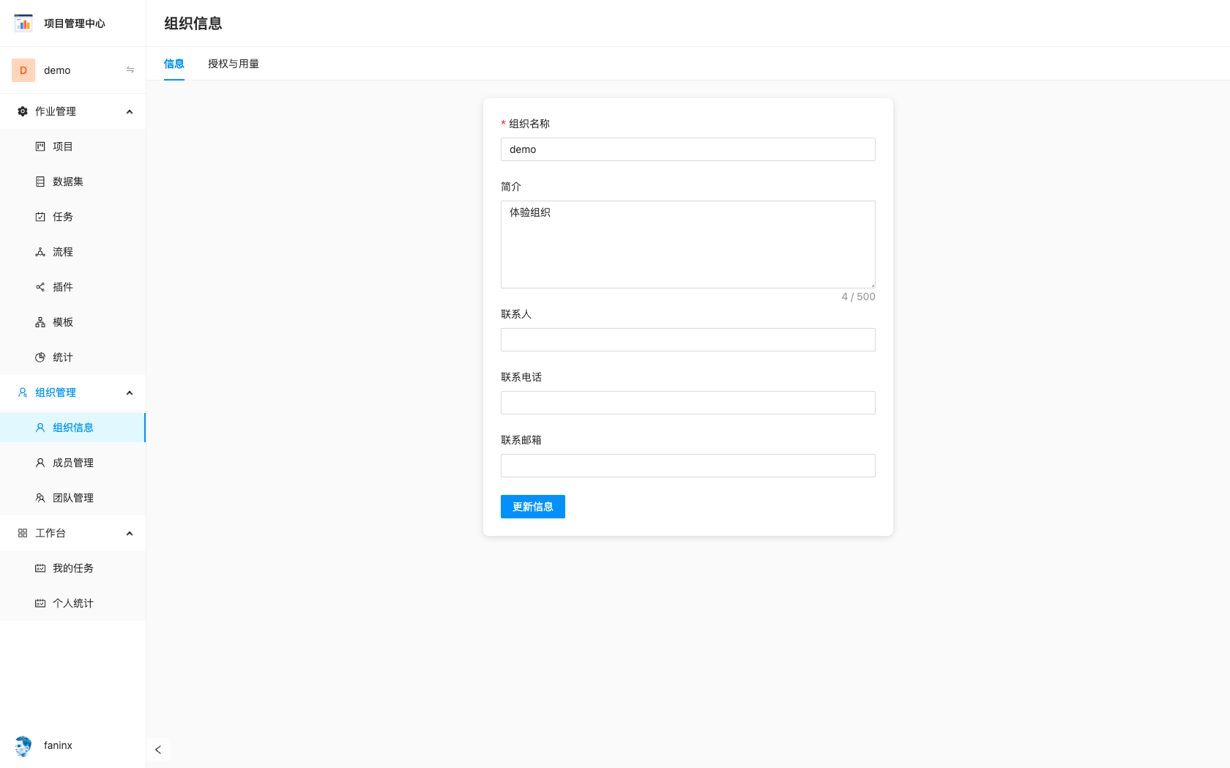The image size is (1230, 768).
Task: Open 统计 in the sidebar
Action: click(73, 357)
